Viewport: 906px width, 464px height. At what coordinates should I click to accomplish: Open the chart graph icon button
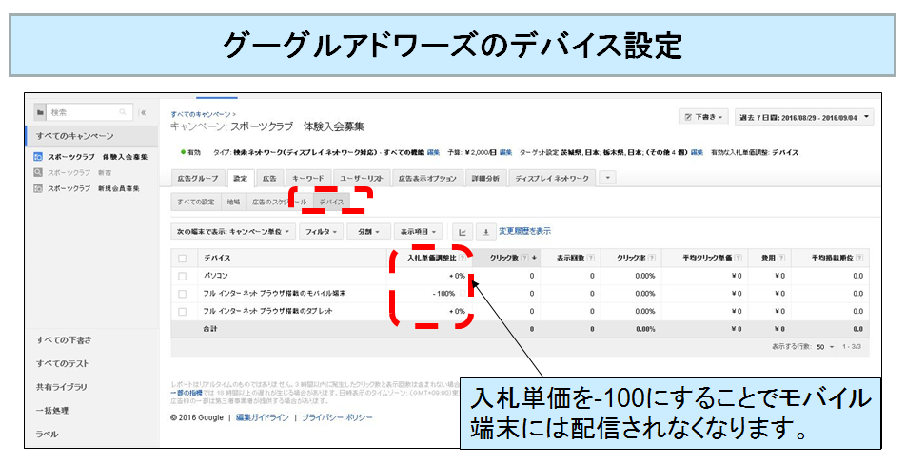pyautogui.click(x=463, y=232)
